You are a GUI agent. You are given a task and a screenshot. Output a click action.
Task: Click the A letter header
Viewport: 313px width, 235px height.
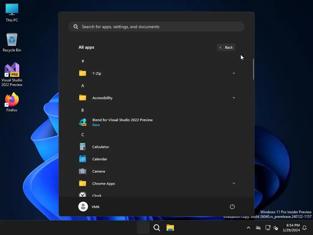[x=83, y=86]
